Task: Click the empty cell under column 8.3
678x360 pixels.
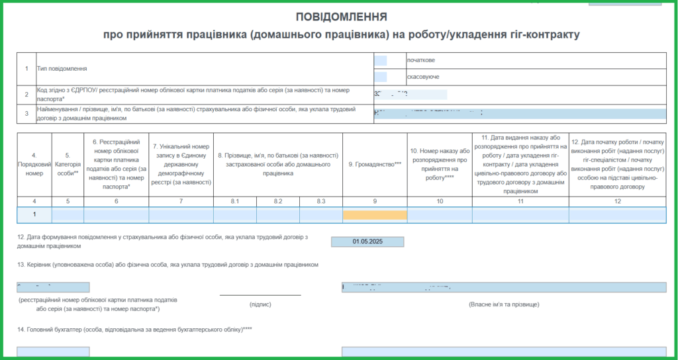Action: tap(320, 215)
